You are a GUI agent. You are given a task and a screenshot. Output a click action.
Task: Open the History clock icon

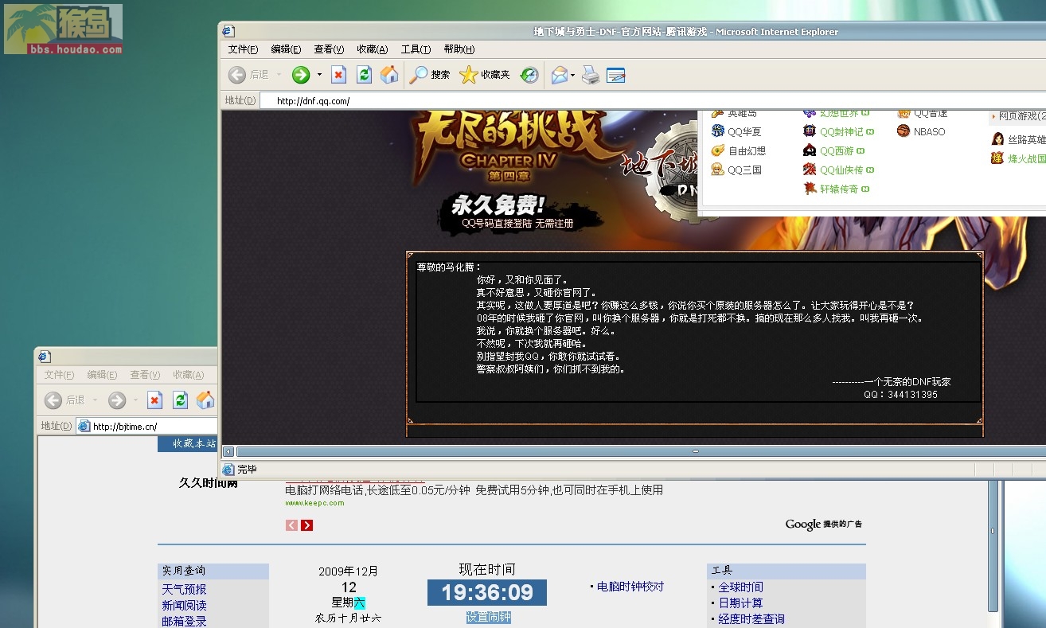[529, 75]
